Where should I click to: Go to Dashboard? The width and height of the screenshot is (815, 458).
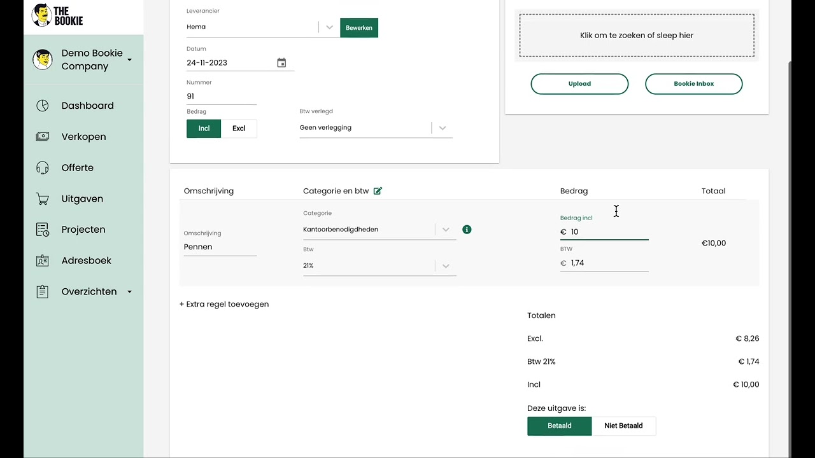coord(88,106)
